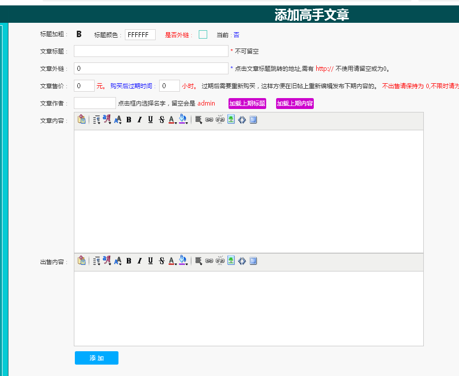The image size is (459, 376).
Task: Open text alignment menu in 文章内容 editor
Action: click(x=198, y=120)
